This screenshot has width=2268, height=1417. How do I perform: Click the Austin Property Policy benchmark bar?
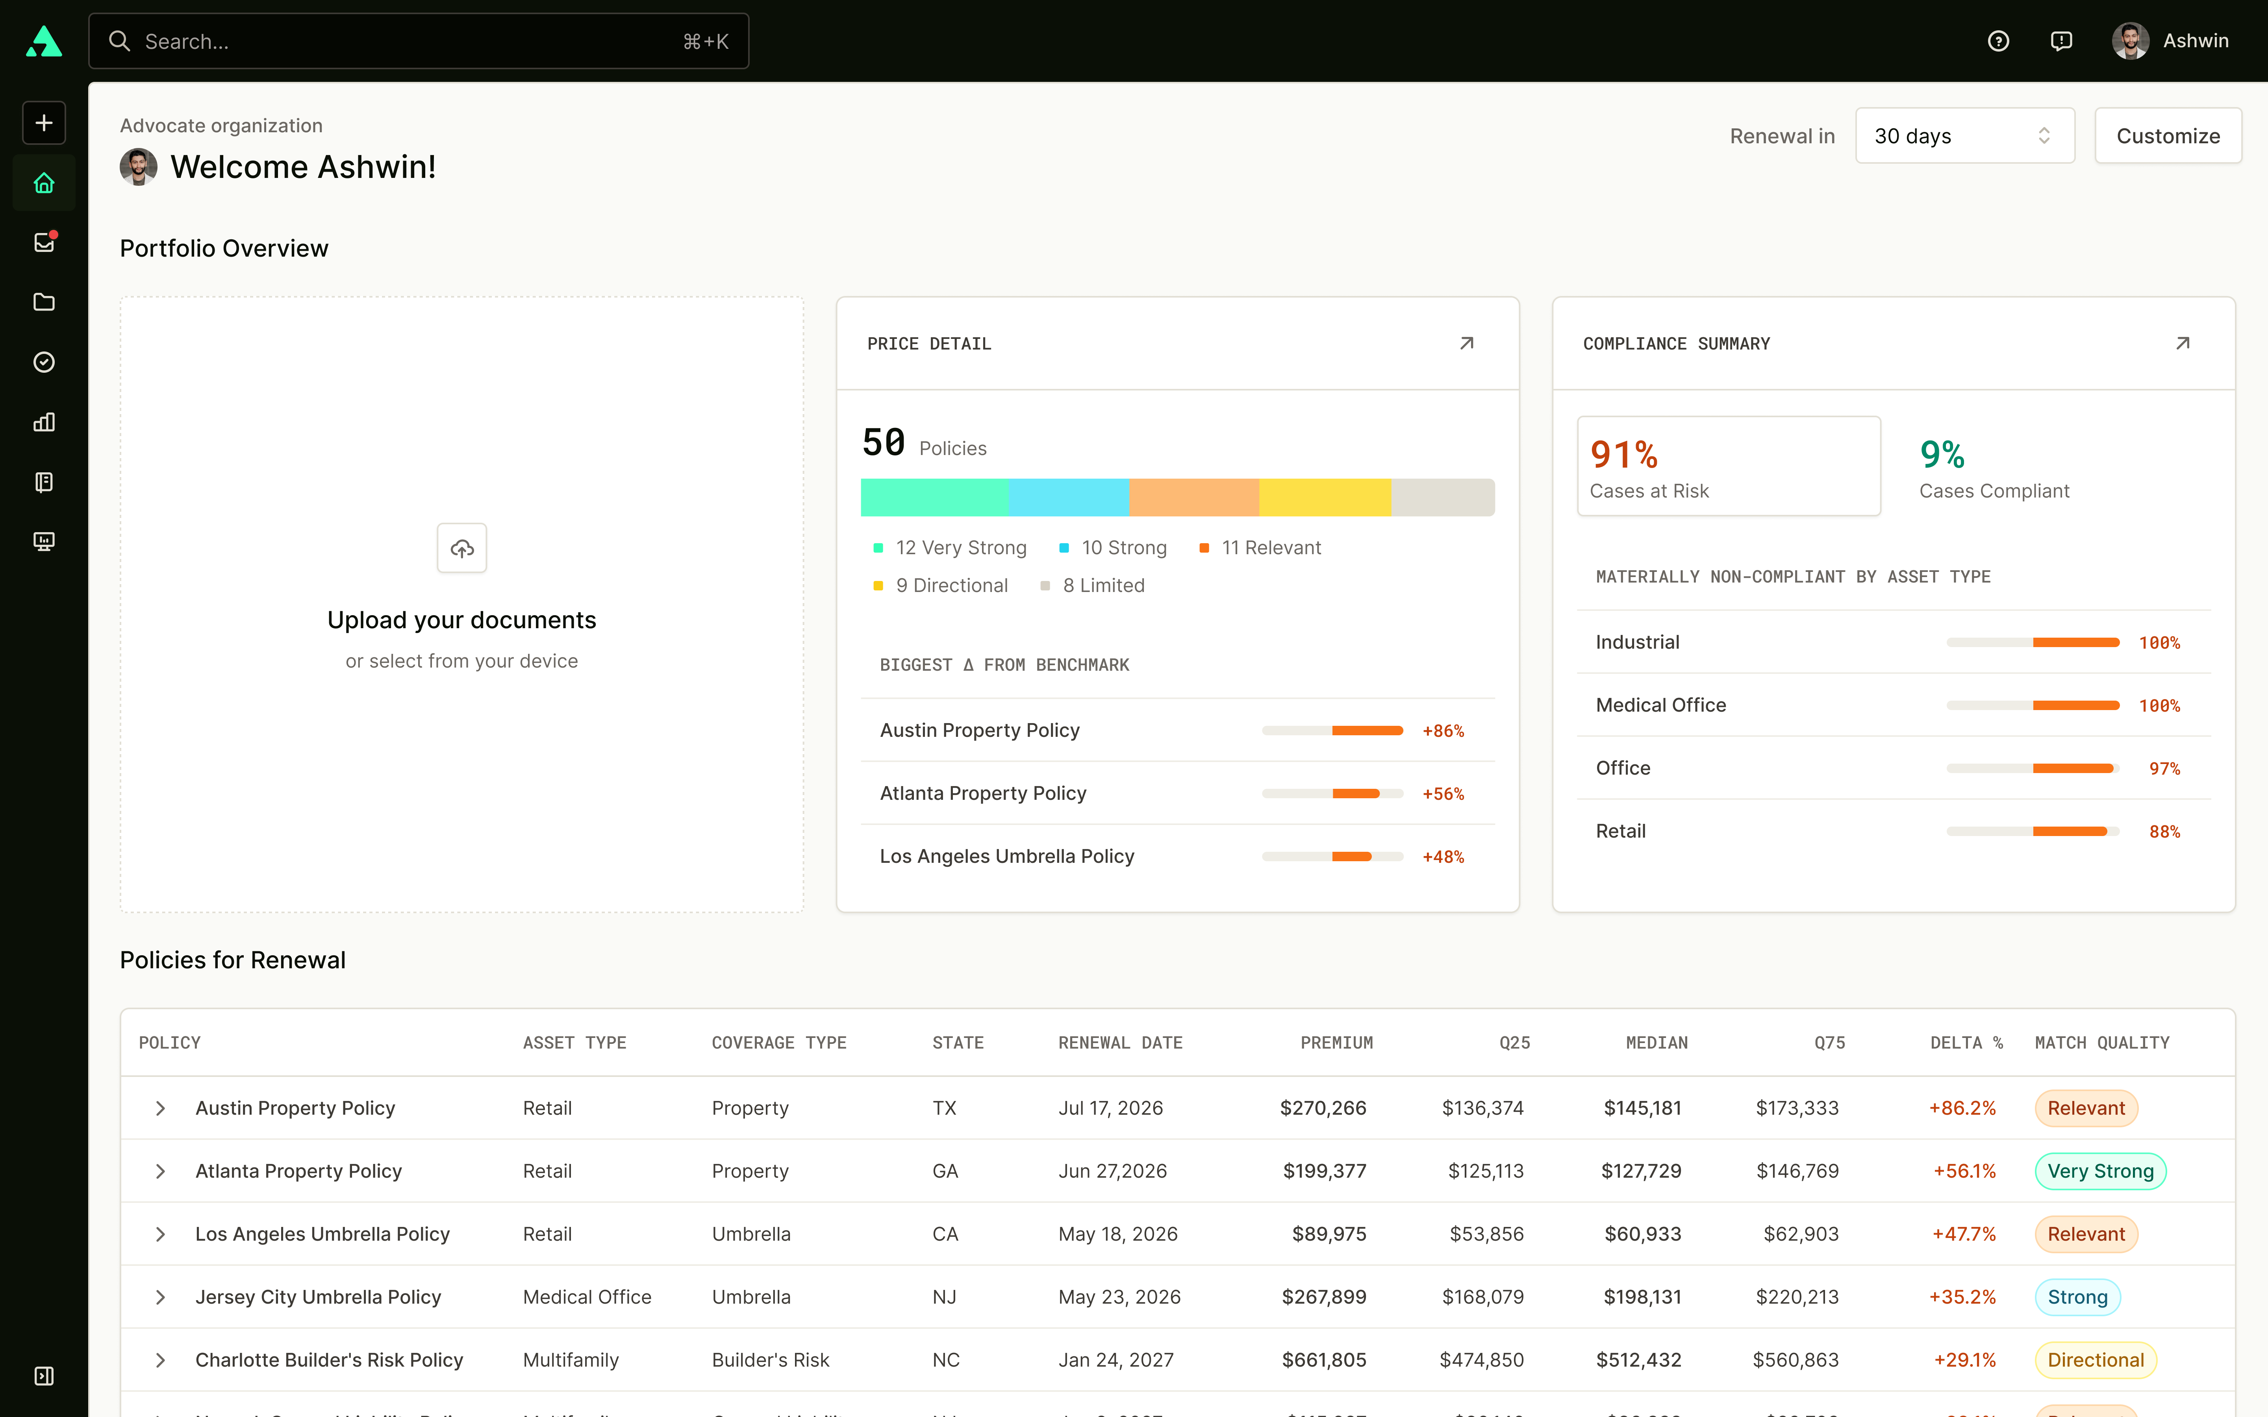[1333, 730]
